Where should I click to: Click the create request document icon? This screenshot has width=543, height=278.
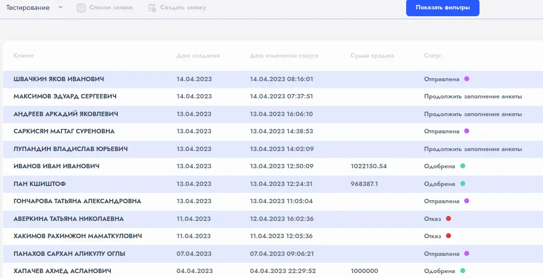click(x=152, y=8)
